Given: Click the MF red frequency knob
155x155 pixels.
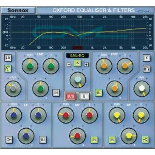Looking at the screenshot, I should click(x=66, y=115).
